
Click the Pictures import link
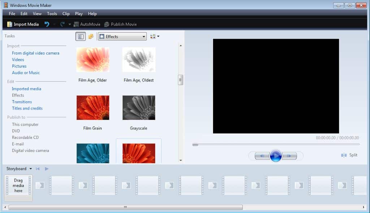click(x=19, y=66)
